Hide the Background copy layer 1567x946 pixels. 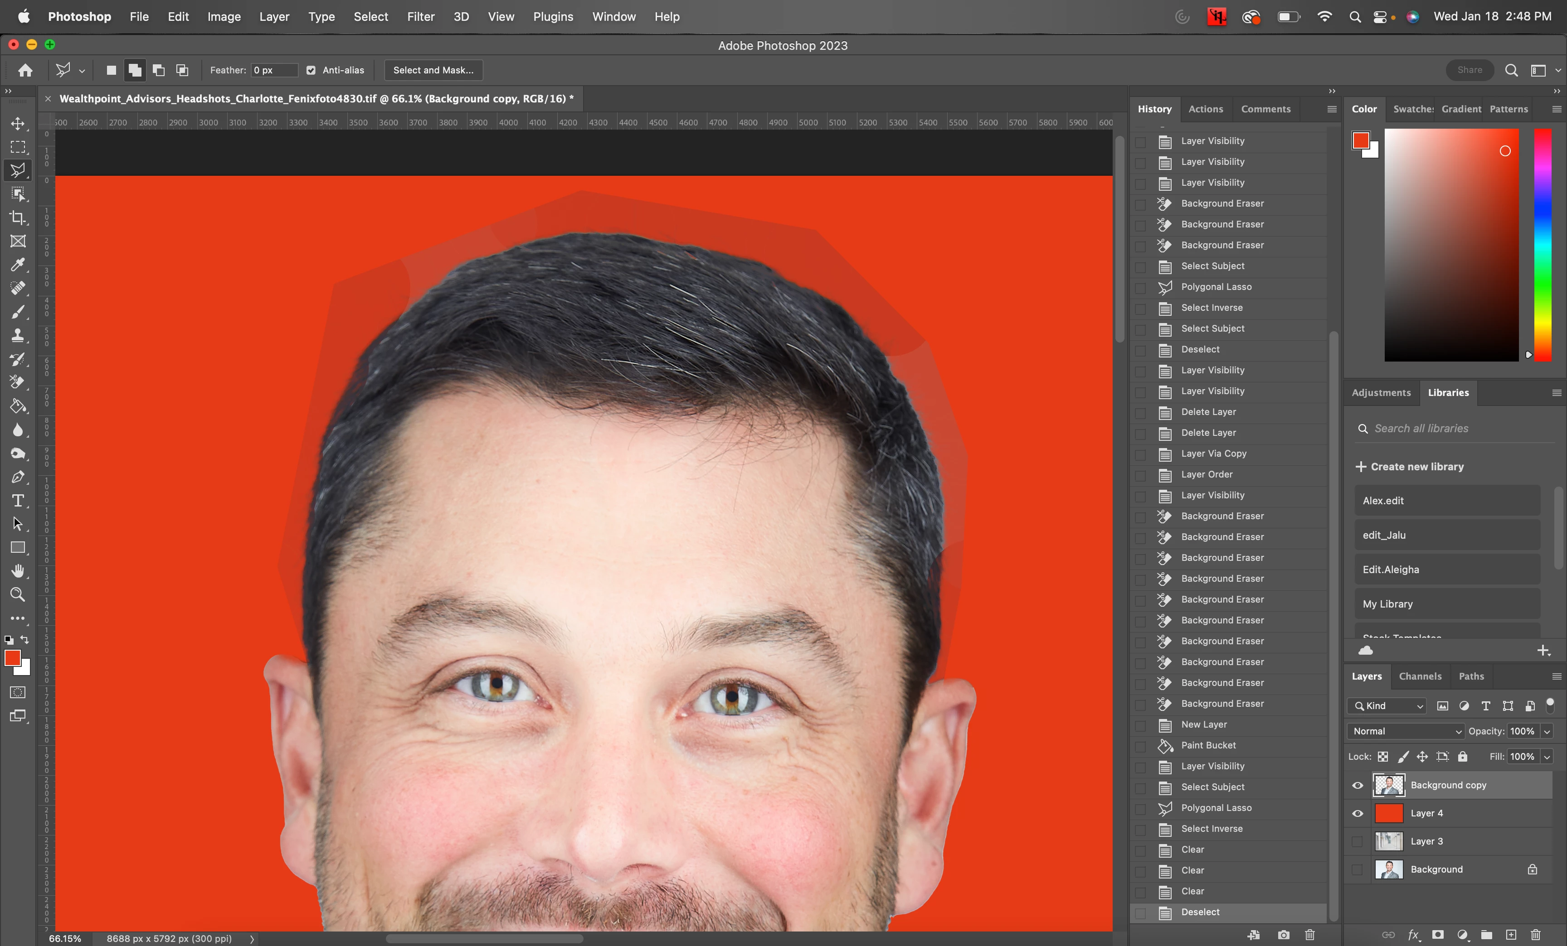point(1358,785)
